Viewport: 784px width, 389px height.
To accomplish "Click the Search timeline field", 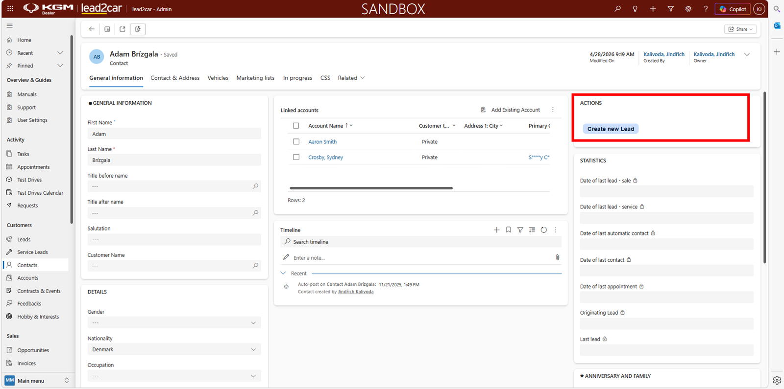I will 421,242.
